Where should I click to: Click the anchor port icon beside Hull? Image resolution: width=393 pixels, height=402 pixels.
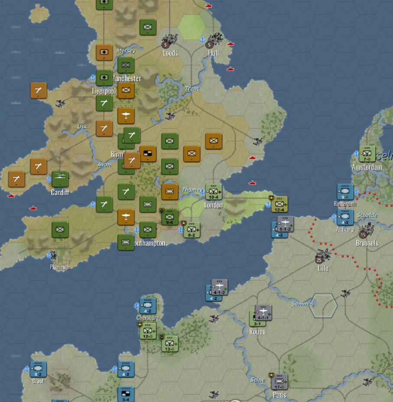click(202, 40)
